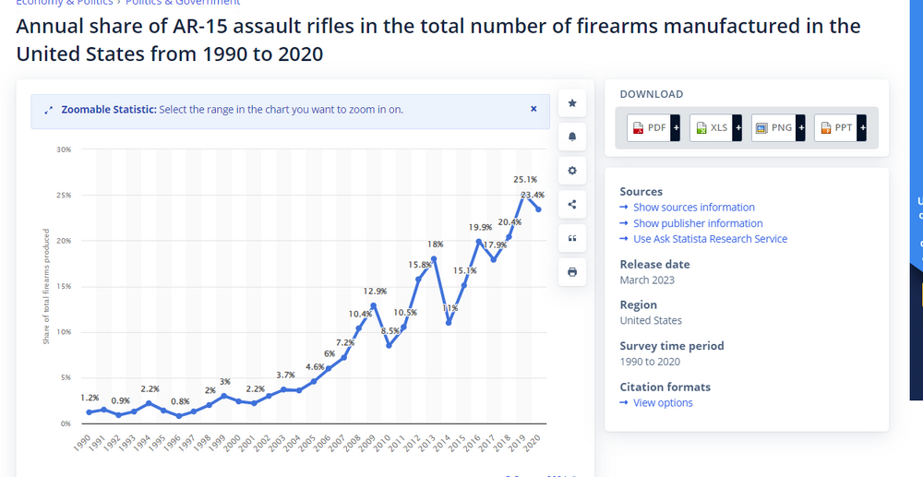The width and height of the screenshot is (923, 477).
Task: Click Use Ask Statista Research Service
Action: (710, 239)
